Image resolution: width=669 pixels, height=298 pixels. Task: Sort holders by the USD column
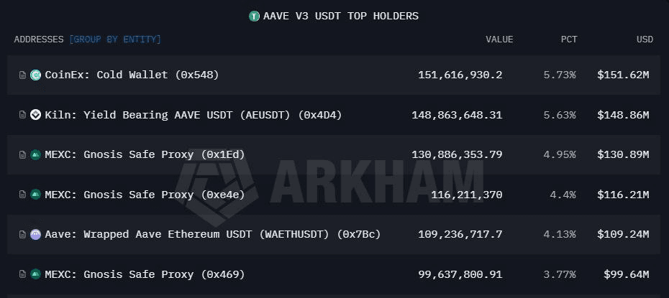(645, 39)
